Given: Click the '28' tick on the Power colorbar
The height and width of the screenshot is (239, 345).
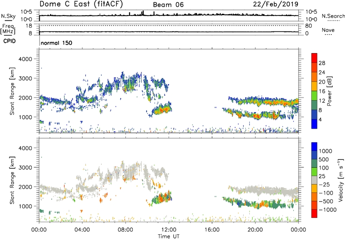Looking at the screenshot, I should tap(322, 63).
